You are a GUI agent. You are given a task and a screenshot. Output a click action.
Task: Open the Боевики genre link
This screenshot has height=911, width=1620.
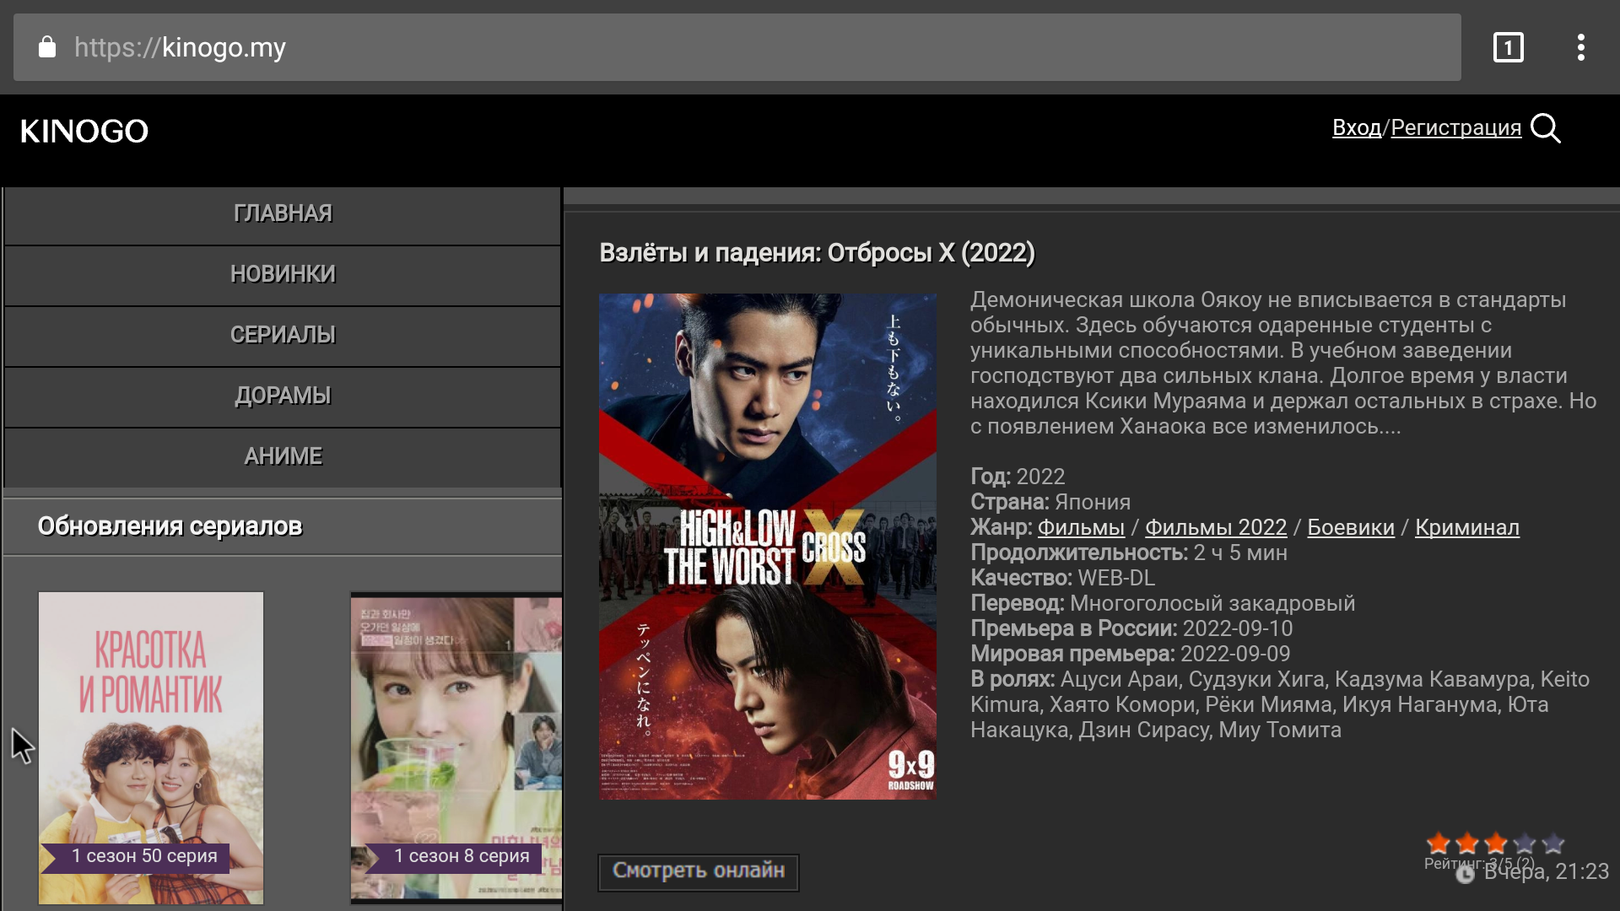point(1350,527)
